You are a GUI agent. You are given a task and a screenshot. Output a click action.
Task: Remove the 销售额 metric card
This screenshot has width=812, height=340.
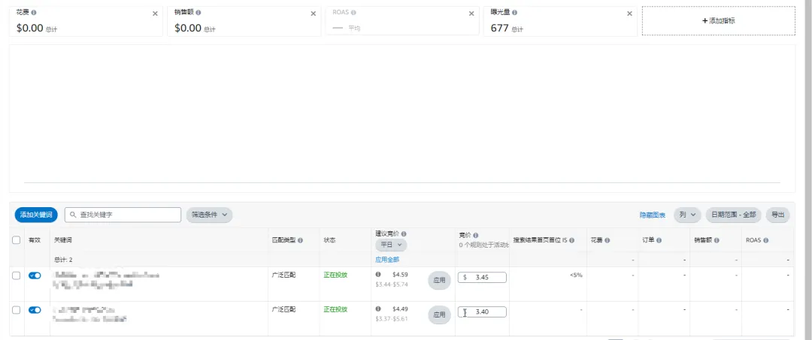313,14
